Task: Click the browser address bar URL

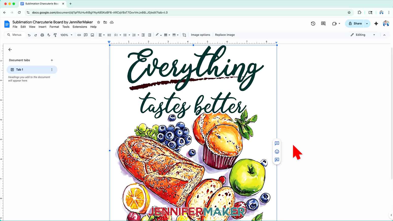Action: (100, 12)
